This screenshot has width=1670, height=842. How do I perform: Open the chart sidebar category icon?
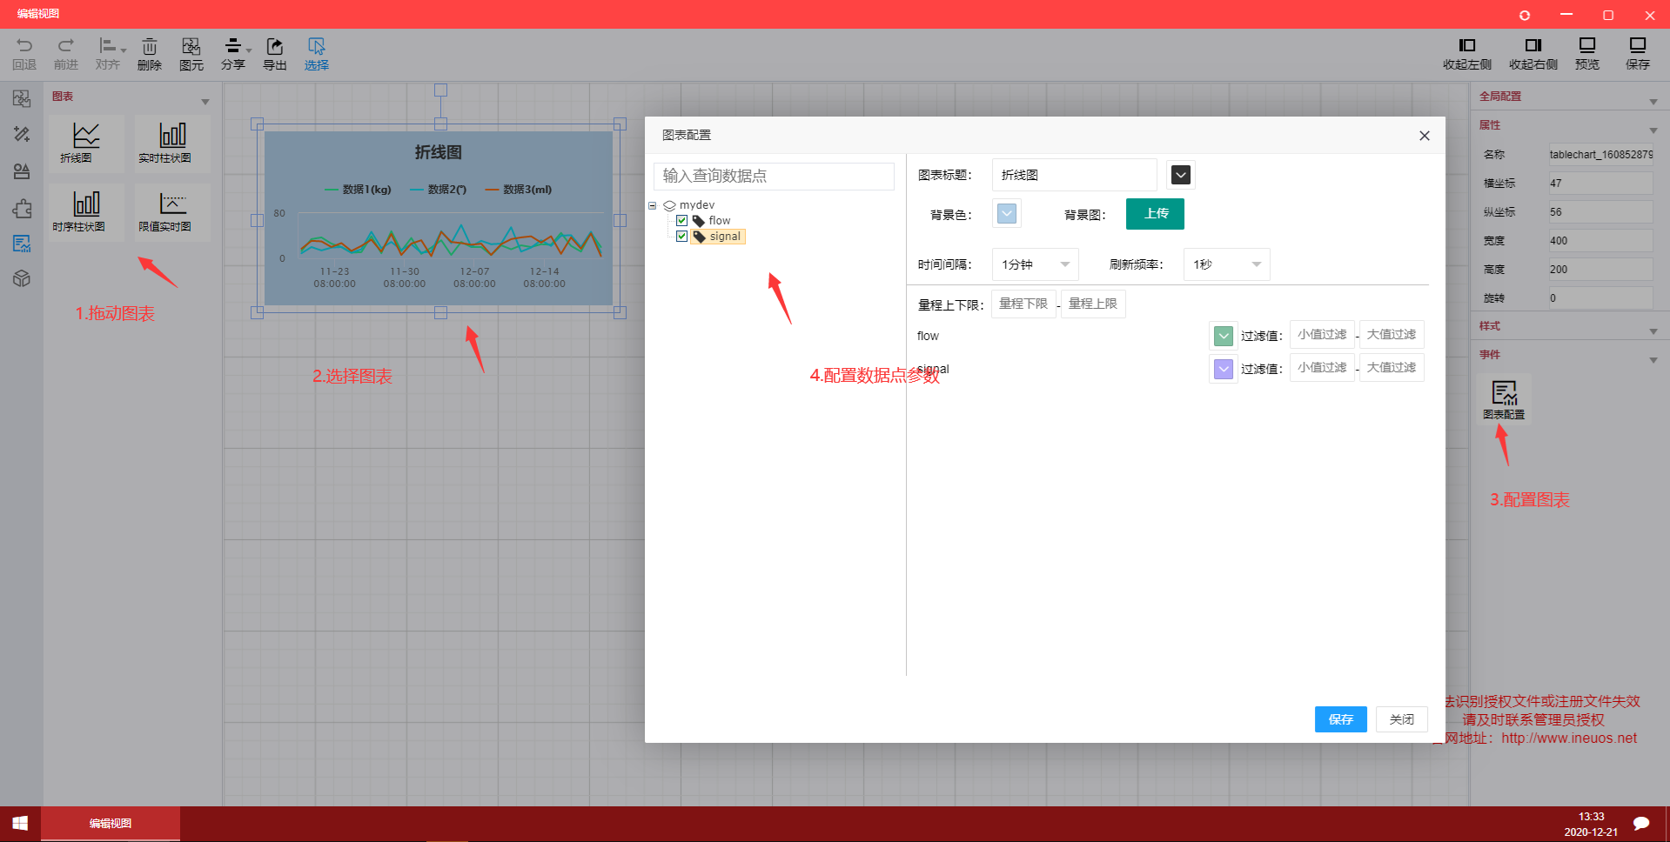coord(22,244)
